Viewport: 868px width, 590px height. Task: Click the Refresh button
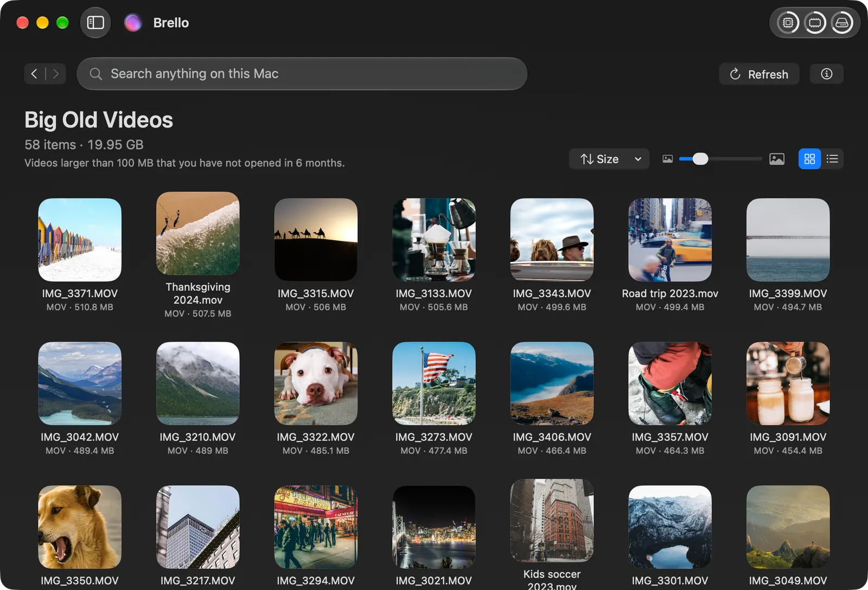tap(759, 74)
